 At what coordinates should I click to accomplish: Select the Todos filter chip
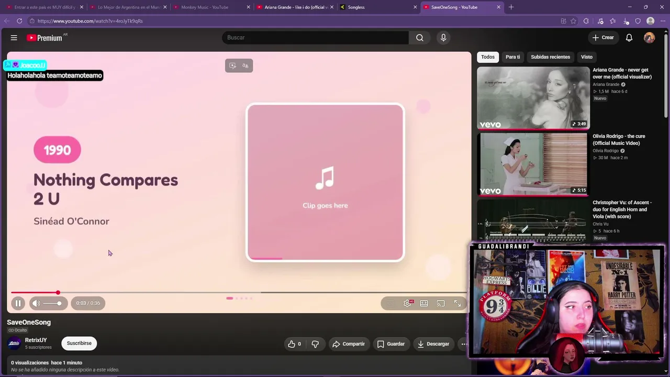point(488,57)
